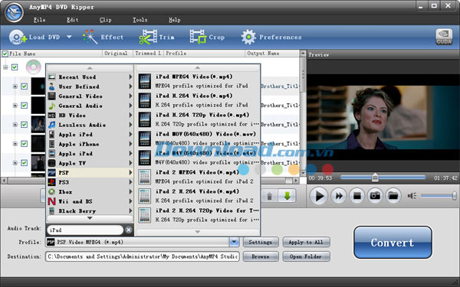Open the Trim scissors tool

pos(148,38)
